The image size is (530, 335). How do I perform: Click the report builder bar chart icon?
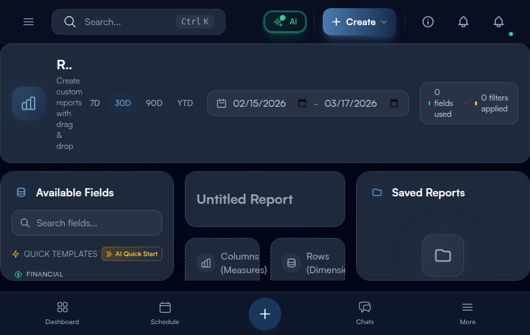pos(29,103)
